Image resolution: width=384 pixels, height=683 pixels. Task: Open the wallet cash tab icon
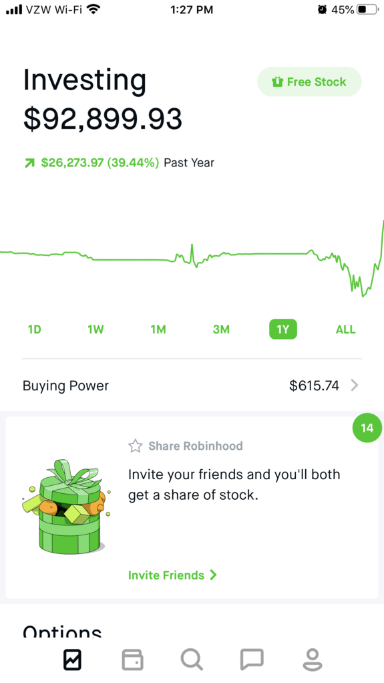132,660
